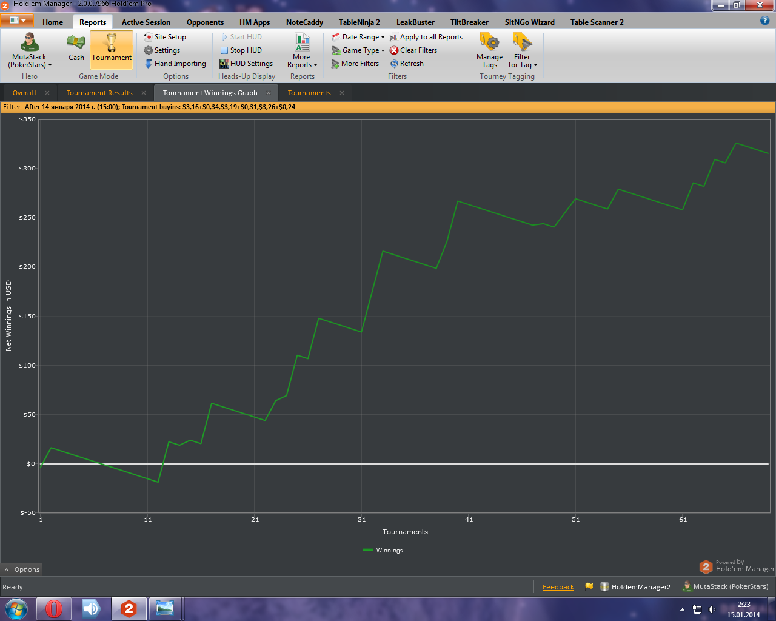Screen dimensions: 776x621
Task: Open Opera browser from taskbar
Action: click(x=54, y=608)
